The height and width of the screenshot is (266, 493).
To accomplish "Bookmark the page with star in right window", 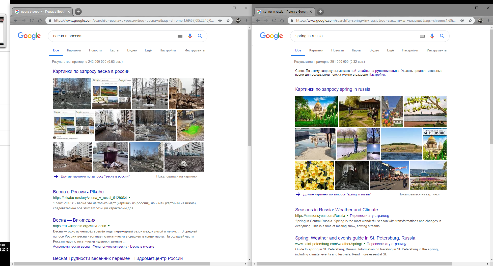I will coord(470,20).
